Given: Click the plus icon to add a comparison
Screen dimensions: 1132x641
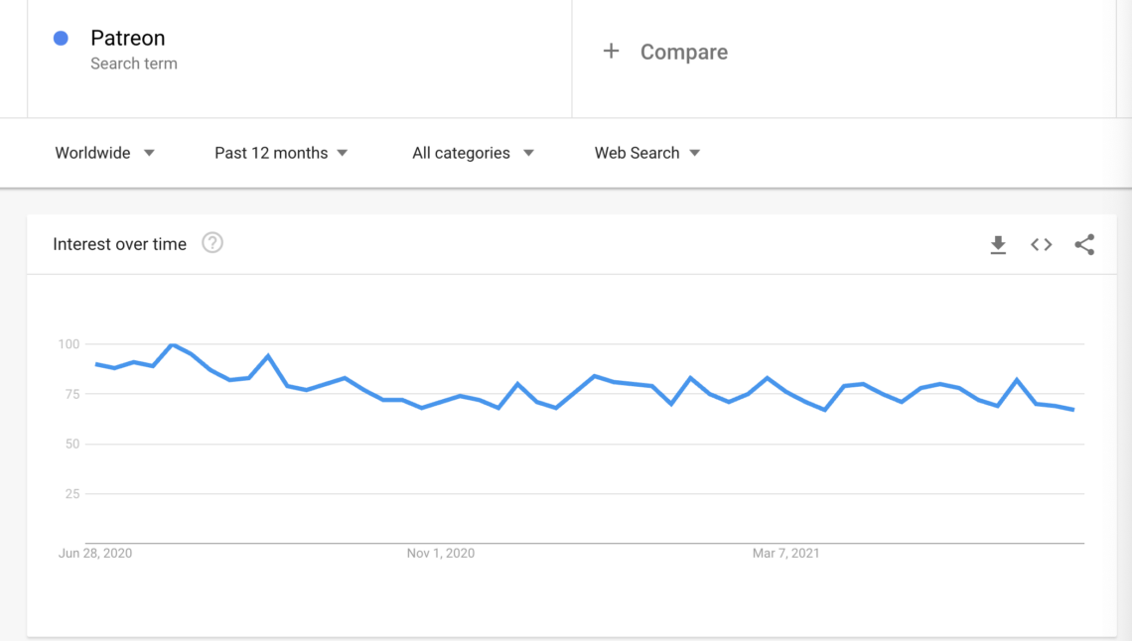Looking at the screenshot, I should click(x=612, y=51).
